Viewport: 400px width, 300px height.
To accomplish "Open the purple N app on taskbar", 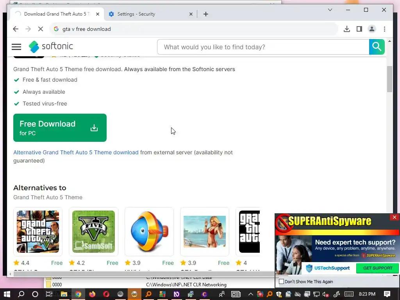I will [x=176, y=294].
